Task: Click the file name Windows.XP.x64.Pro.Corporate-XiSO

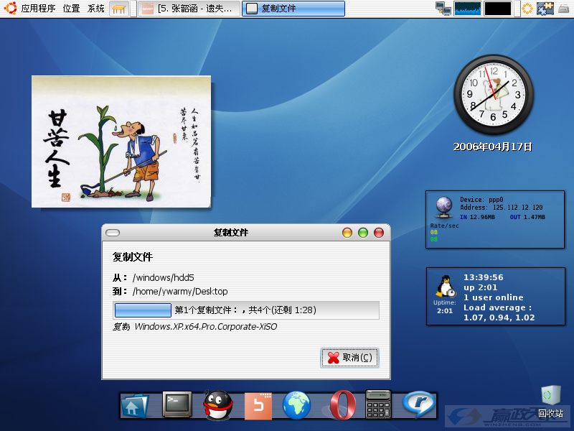Action: 206,327
